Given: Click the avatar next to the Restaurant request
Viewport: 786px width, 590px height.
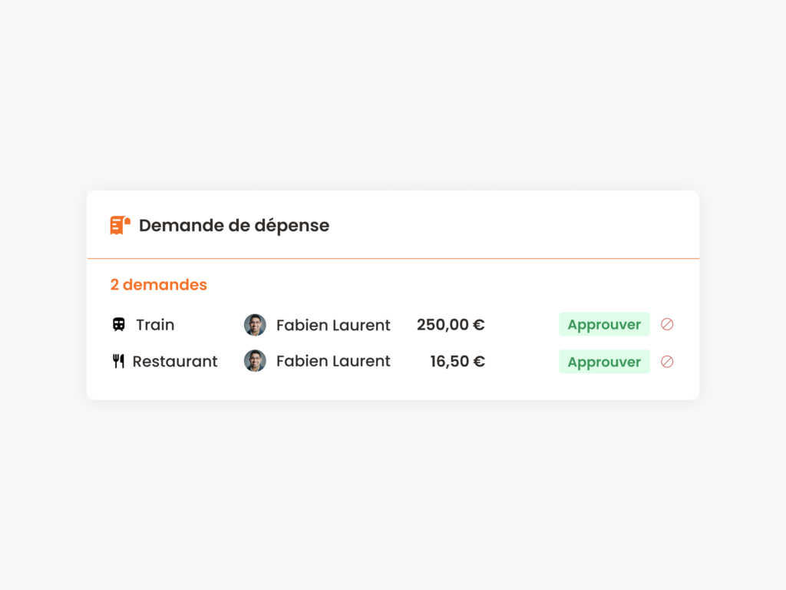Looking at the screenshot, I should pos(255,361).
